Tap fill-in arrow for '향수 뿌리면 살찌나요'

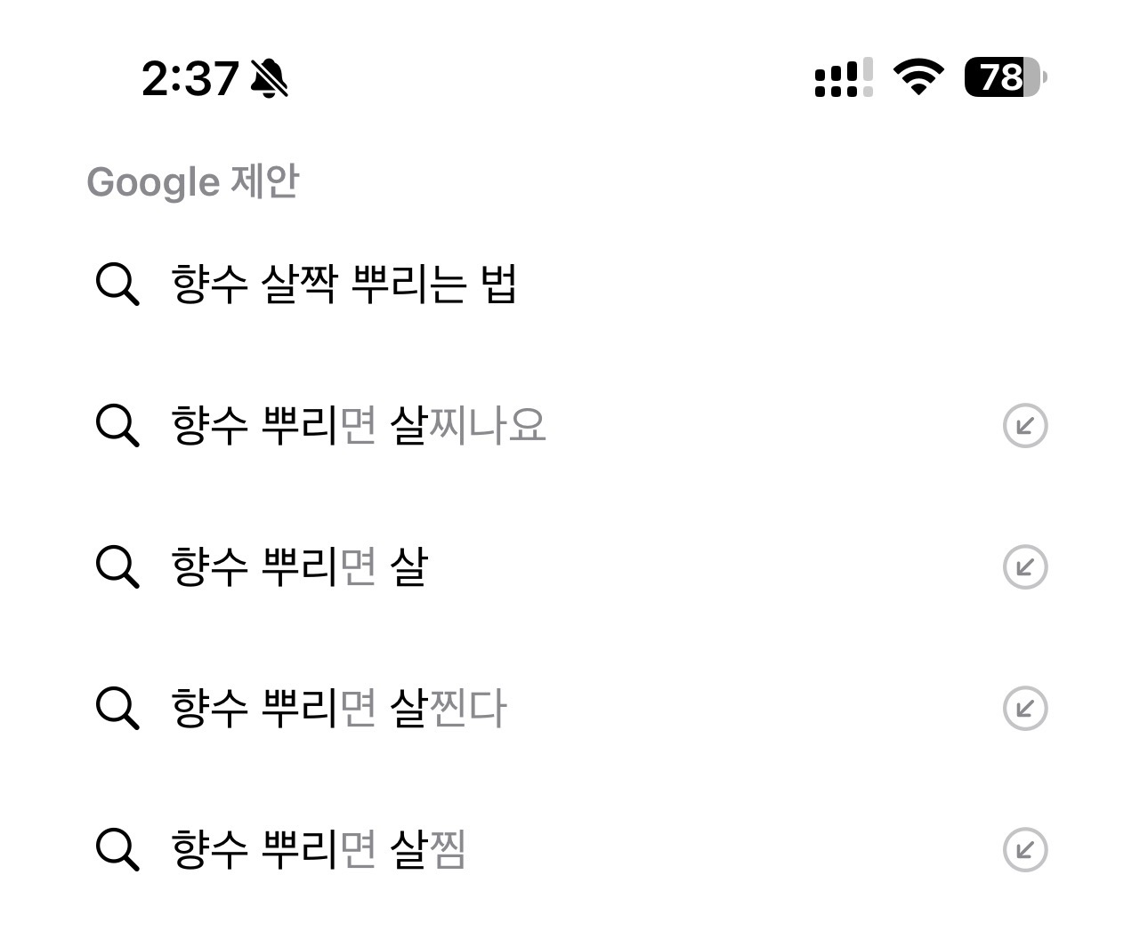tap(1024, 426)
